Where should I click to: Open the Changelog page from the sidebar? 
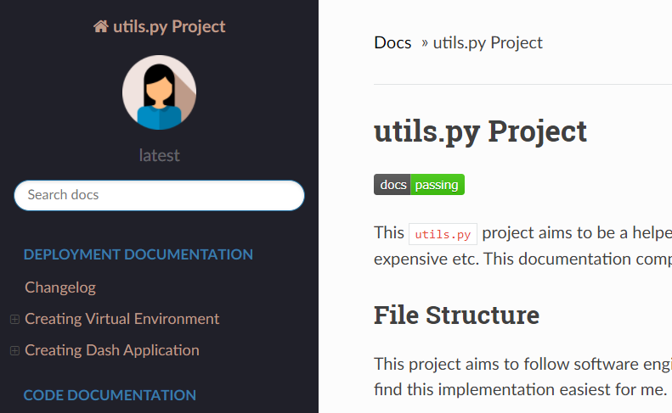click(60, 287)
